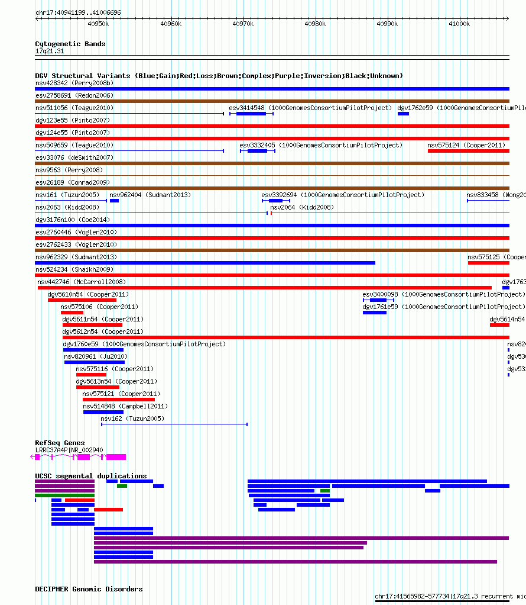Click the Cytogenetic Bands track title
This screenshot has height=605, width=526.
[70, 44]
